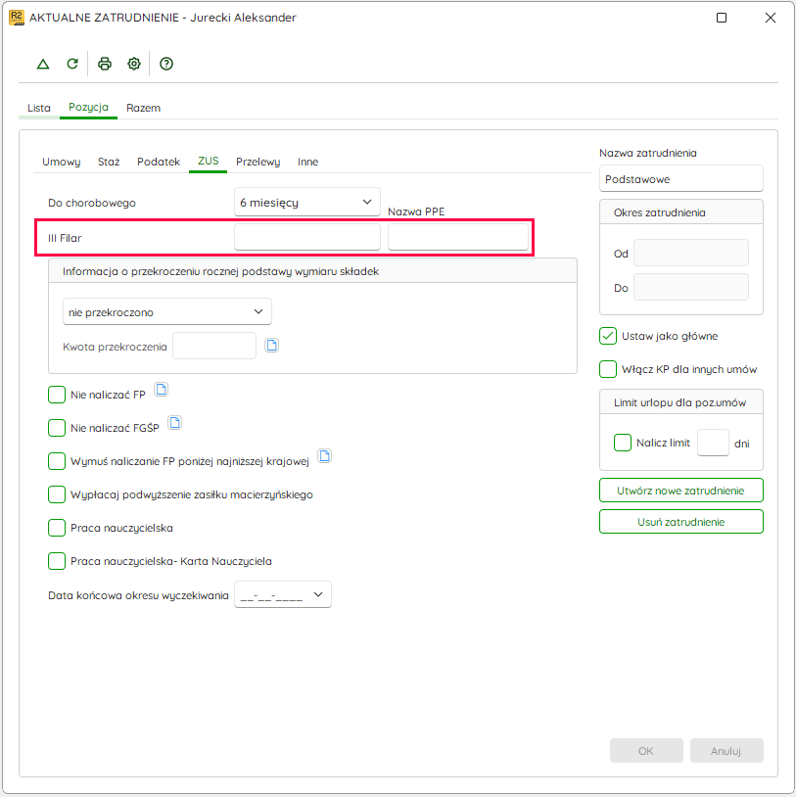Click the Nazwa PPE input field

pos(458,237)
